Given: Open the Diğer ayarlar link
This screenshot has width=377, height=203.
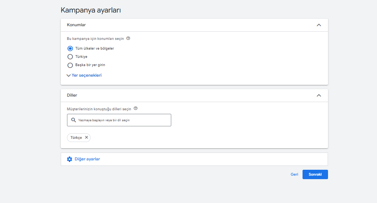Looking at the screenshot, I should click(x=87, y=159).
